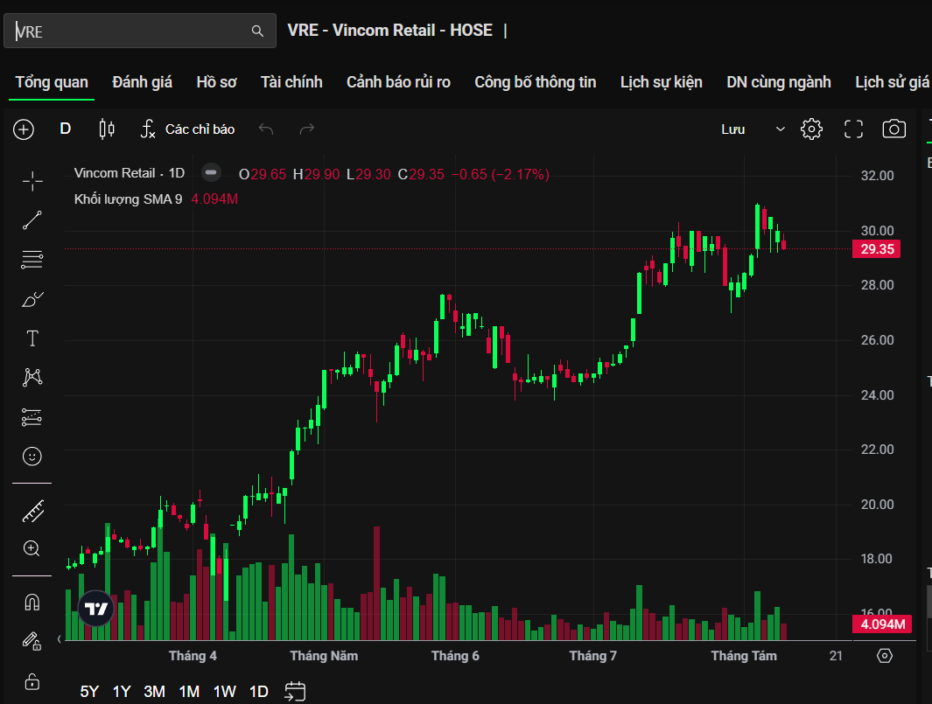Set the chart range to 1W

click(x=225, y=692)
